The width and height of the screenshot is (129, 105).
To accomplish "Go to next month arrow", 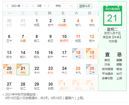I will 49,6.
